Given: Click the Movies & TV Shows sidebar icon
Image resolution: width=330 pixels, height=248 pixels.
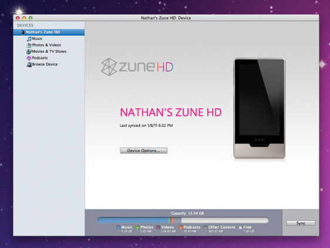Looking at the screenshot, I should pos(29,52).
